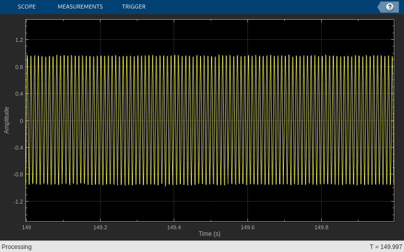Click the -0.4 y-axis tick label

[18, 148]
